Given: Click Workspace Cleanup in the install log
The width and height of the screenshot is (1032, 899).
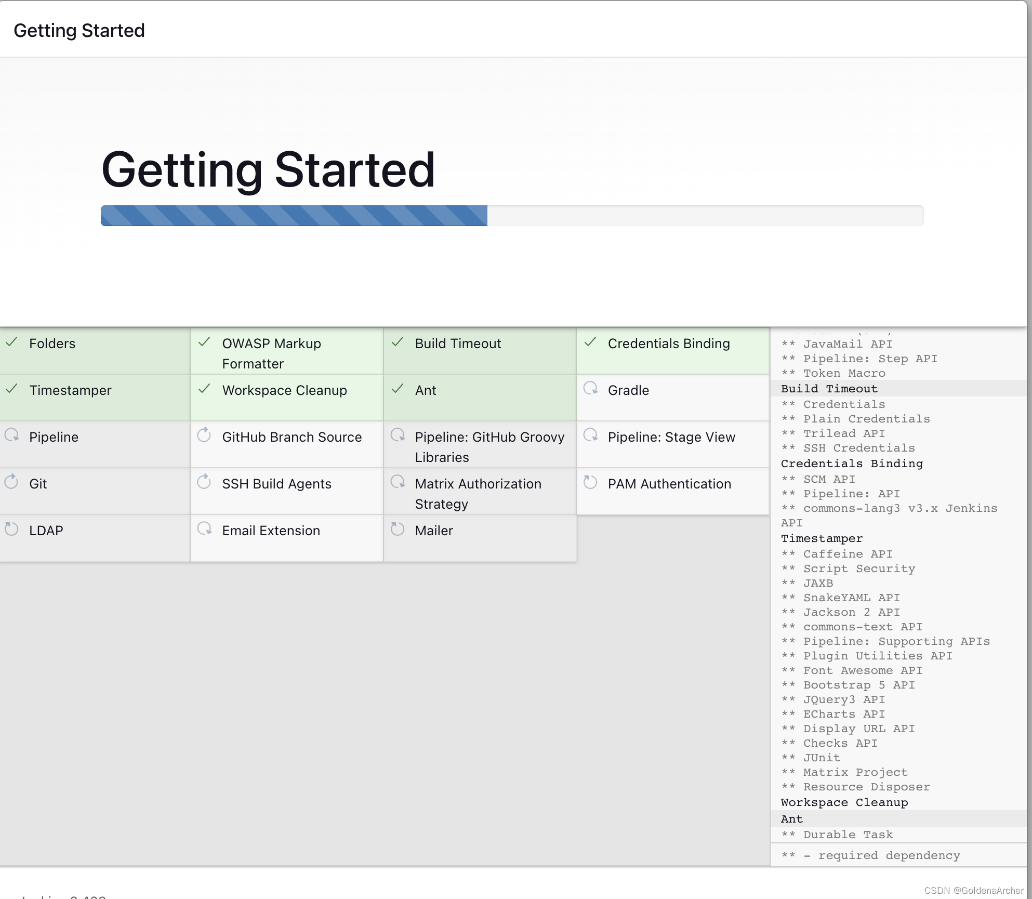Looking at the screenshot, I should (844, 802).
